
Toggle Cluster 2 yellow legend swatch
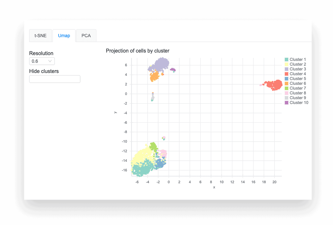point(287,64)
